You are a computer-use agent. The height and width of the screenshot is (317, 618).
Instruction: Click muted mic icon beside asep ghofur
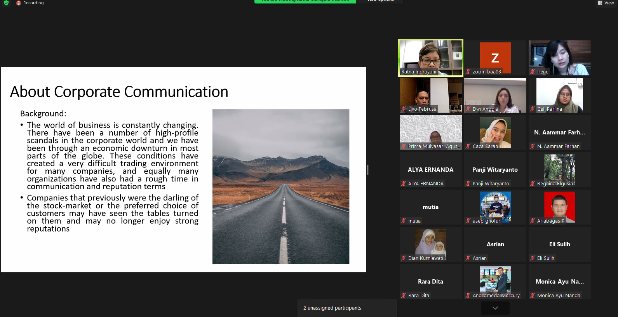point(468,221)
